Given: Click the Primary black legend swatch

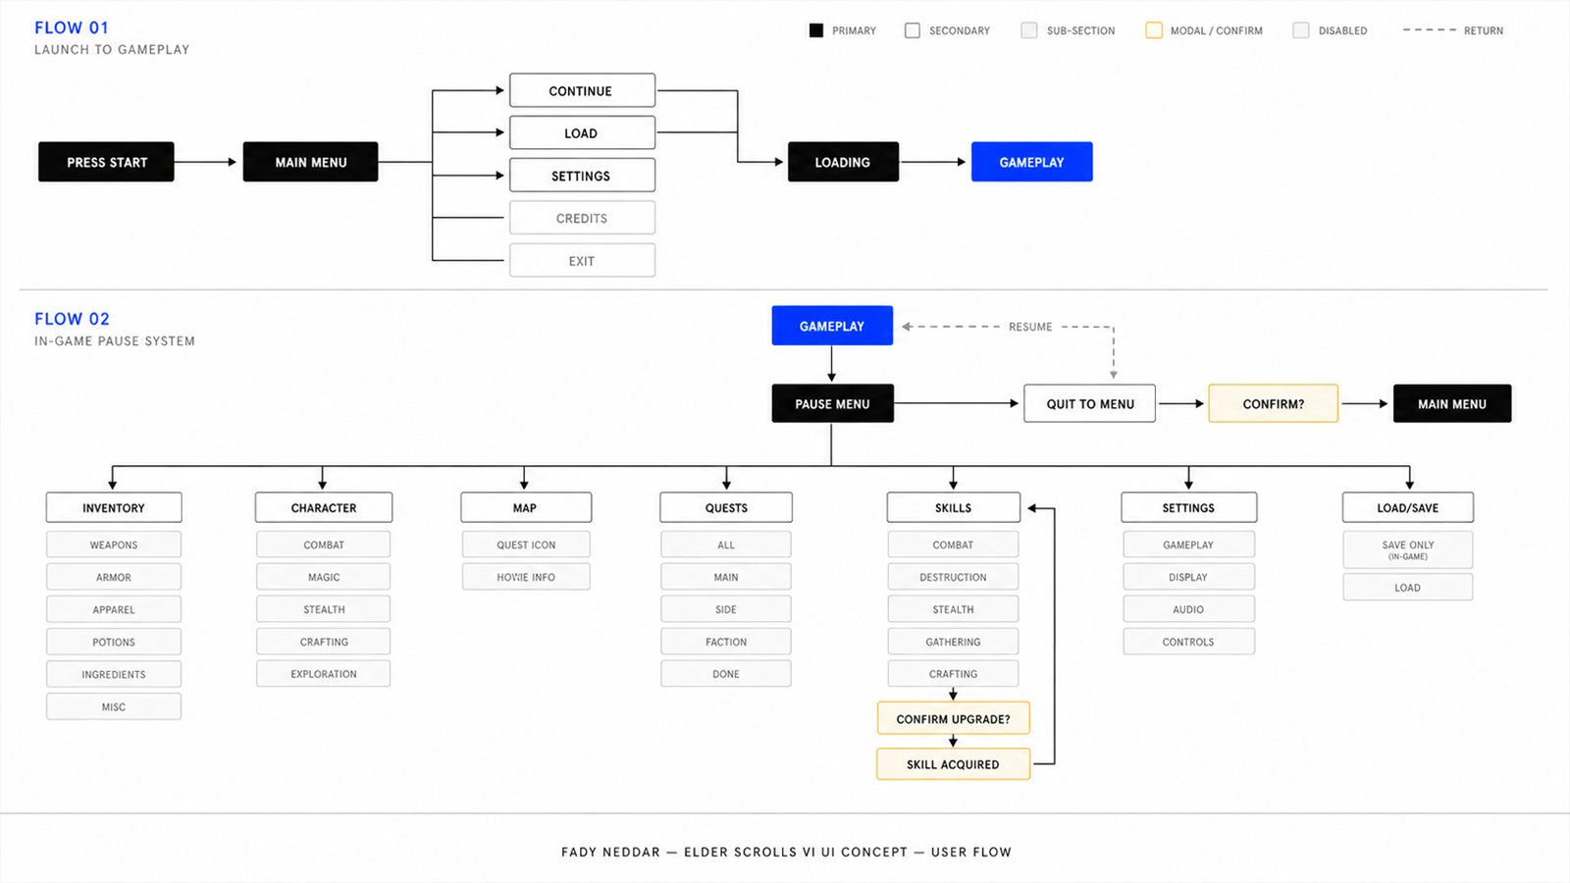Looking at the screenshot, I should [815, 30].
